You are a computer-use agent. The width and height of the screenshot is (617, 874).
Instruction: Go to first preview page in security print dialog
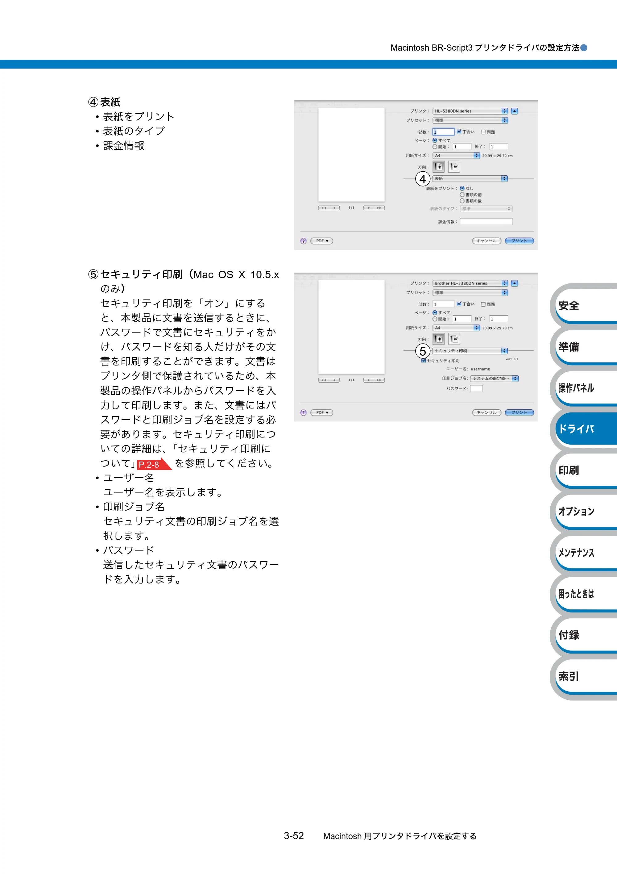coord(324,380)
